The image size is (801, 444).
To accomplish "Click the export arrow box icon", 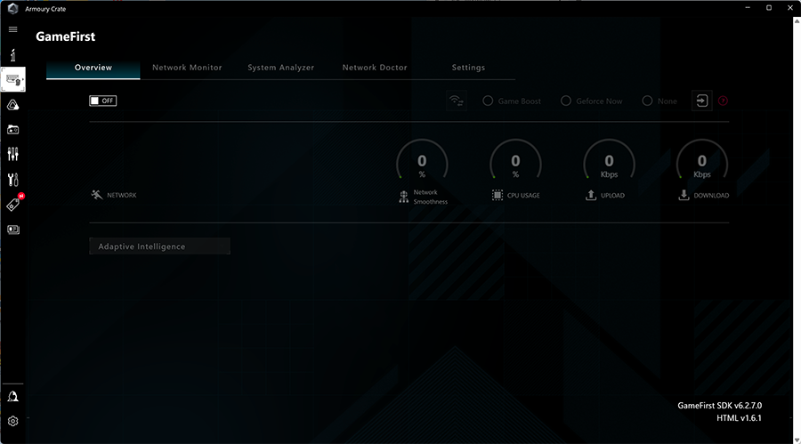I will [702, 101].
